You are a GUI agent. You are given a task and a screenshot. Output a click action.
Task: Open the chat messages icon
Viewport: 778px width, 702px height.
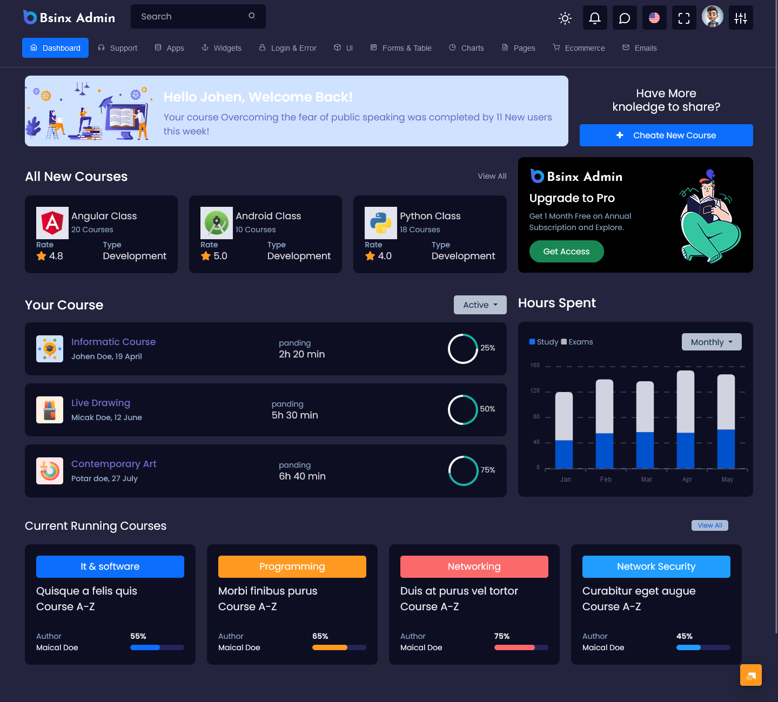click(x=624, y=18)
